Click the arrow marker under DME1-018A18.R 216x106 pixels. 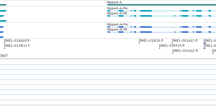(5, 43)
